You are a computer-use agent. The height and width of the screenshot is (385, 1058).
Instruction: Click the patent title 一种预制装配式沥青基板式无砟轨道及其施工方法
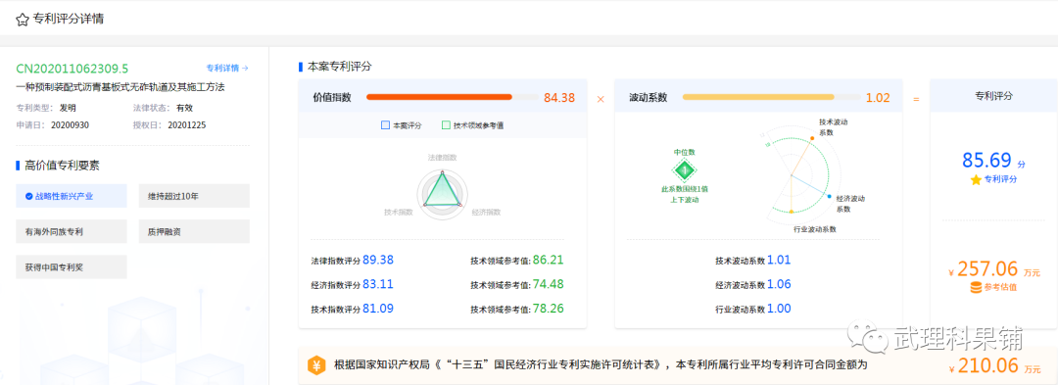(x=120, y=87)
